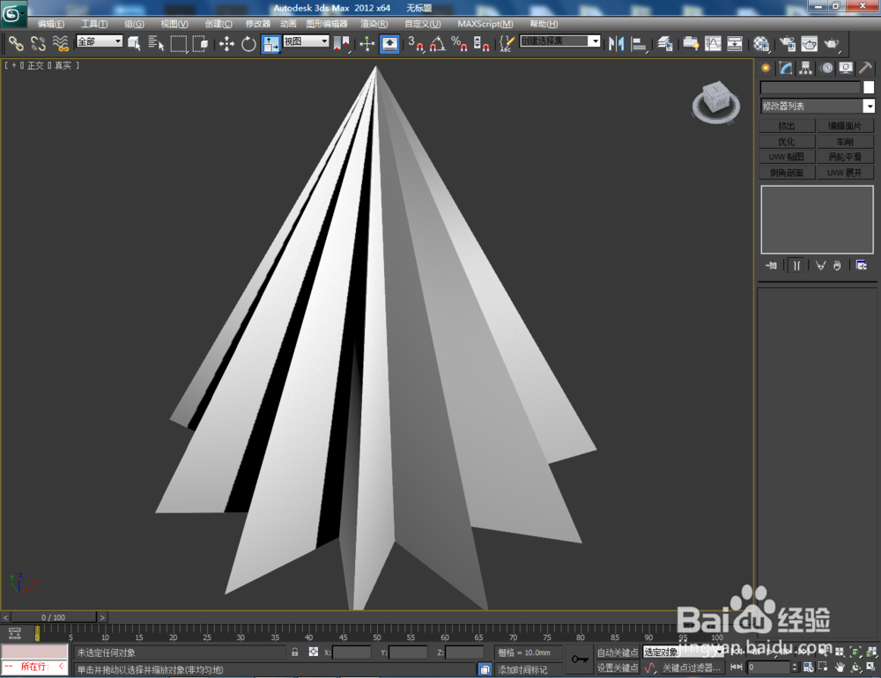Click the 编辑面片 modifier button
This screenshot has height=678, width=881.
(x=845, y=126)
